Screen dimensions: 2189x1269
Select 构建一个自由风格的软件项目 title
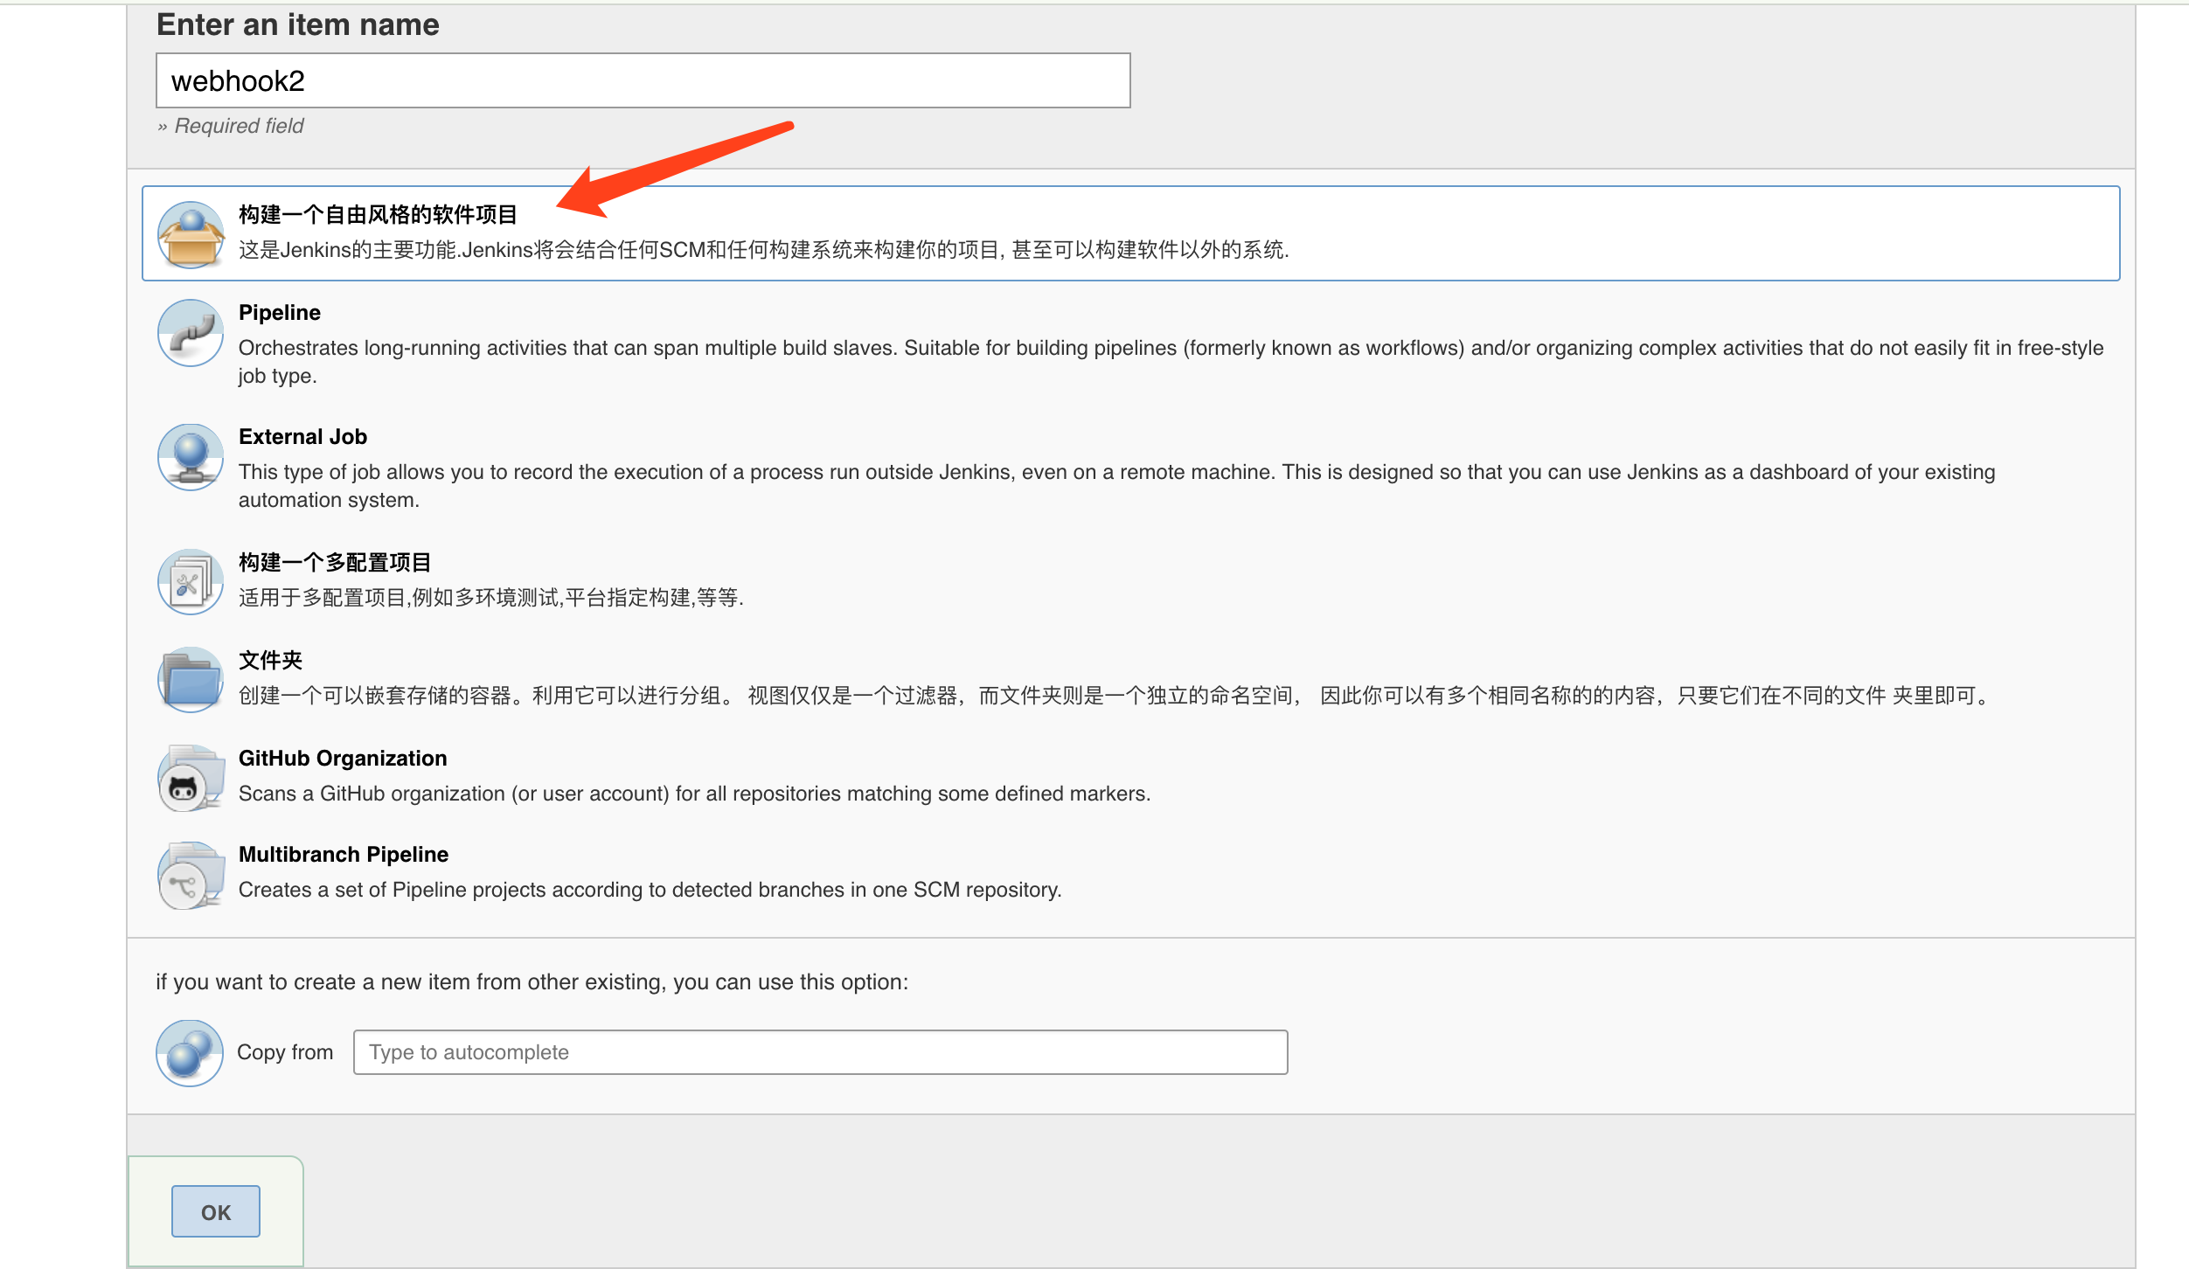378,215
